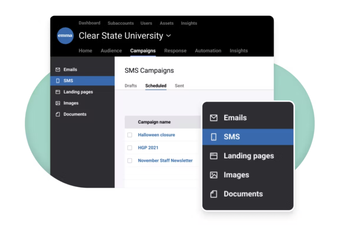The width and height of the screenshot is (341, 225).
Task: Click the SMS Campaigns page heading
Action: 149,71
